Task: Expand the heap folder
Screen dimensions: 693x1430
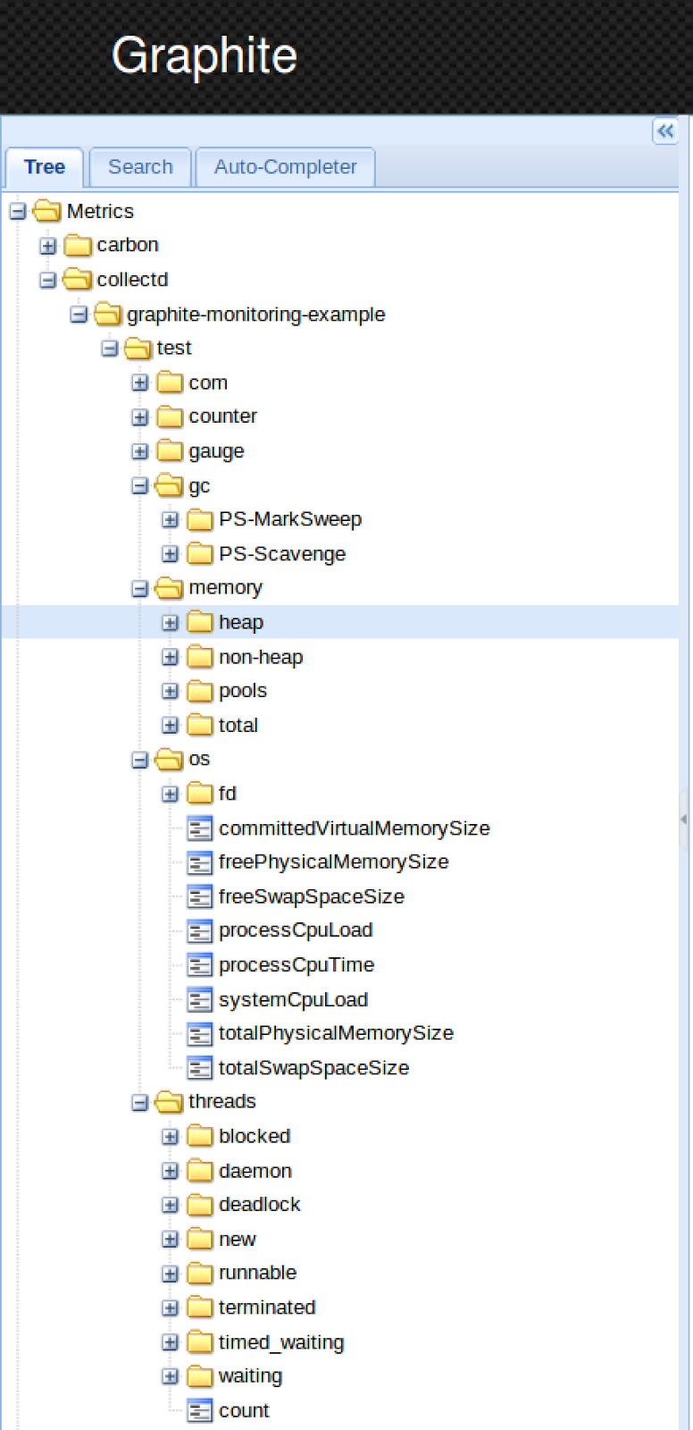Action: point(171,623)
